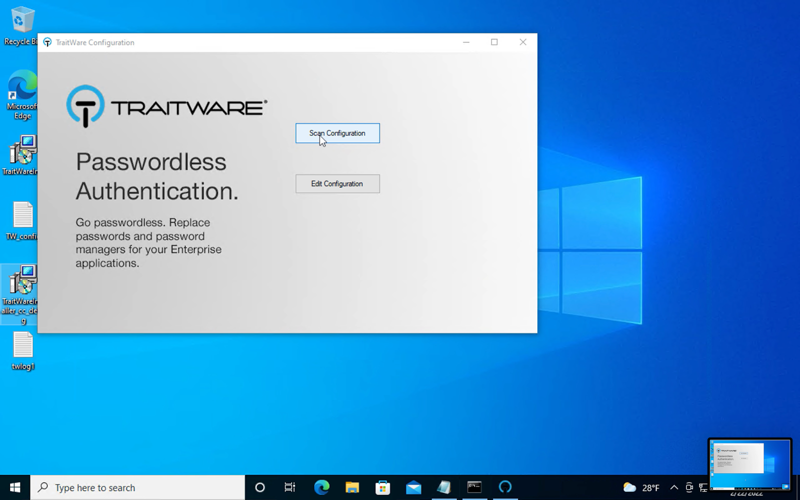Open the weather widget showing 28°F
The width and height of the screenshot is (800, 500).
[x=641, y=487]
